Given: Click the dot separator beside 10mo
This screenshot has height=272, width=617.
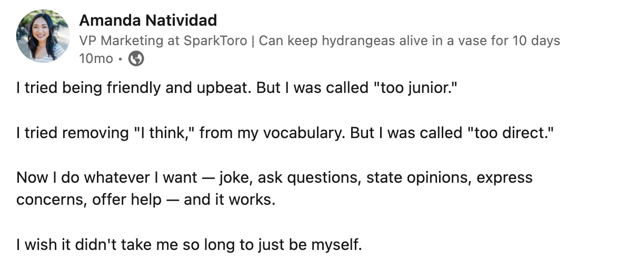Looking at the screenshot, I should pyautogui.click(x=121, y=59).
